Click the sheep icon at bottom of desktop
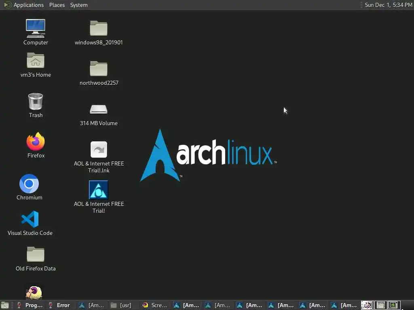 [34, 293]
